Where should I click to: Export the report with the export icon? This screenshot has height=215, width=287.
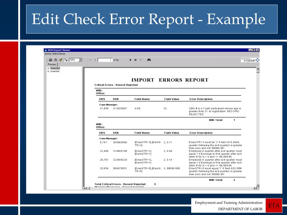coord(56,60)
